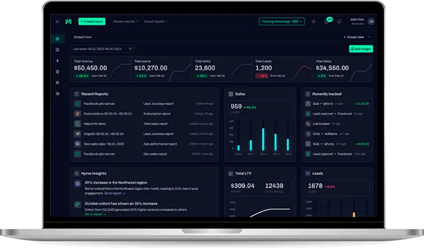Click the fifth sidebar icon above graduation cap
Viewport: 424px width, 248px height.
(x=58, y=82)
